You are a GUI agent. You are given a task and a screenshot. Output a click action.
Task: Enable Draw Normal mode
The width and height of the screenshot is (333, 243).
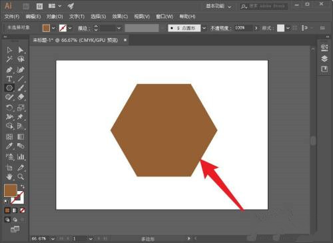(7, 220)
